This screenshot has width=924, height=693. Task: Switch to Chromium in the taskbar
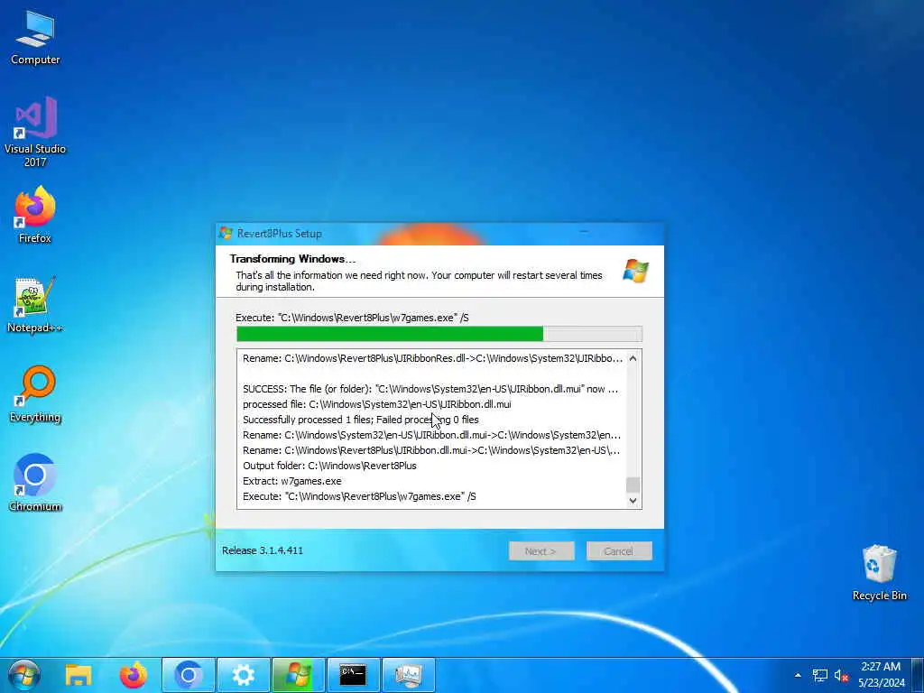click(189, 675)
